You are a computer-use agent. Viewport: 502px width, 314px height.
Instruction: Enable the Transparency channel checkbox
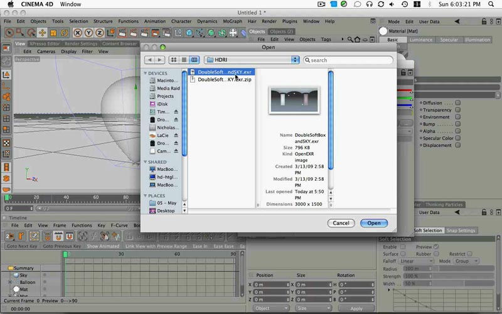click(458, 110)
